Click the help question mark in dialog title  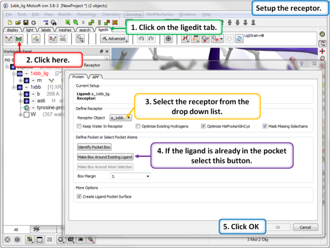point(302,63)
